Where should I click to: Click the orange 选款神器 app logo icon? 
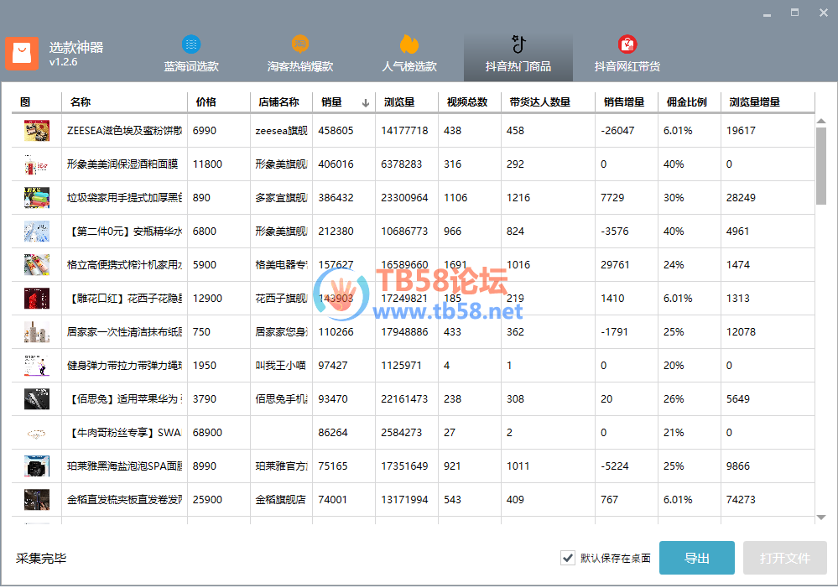22,54
